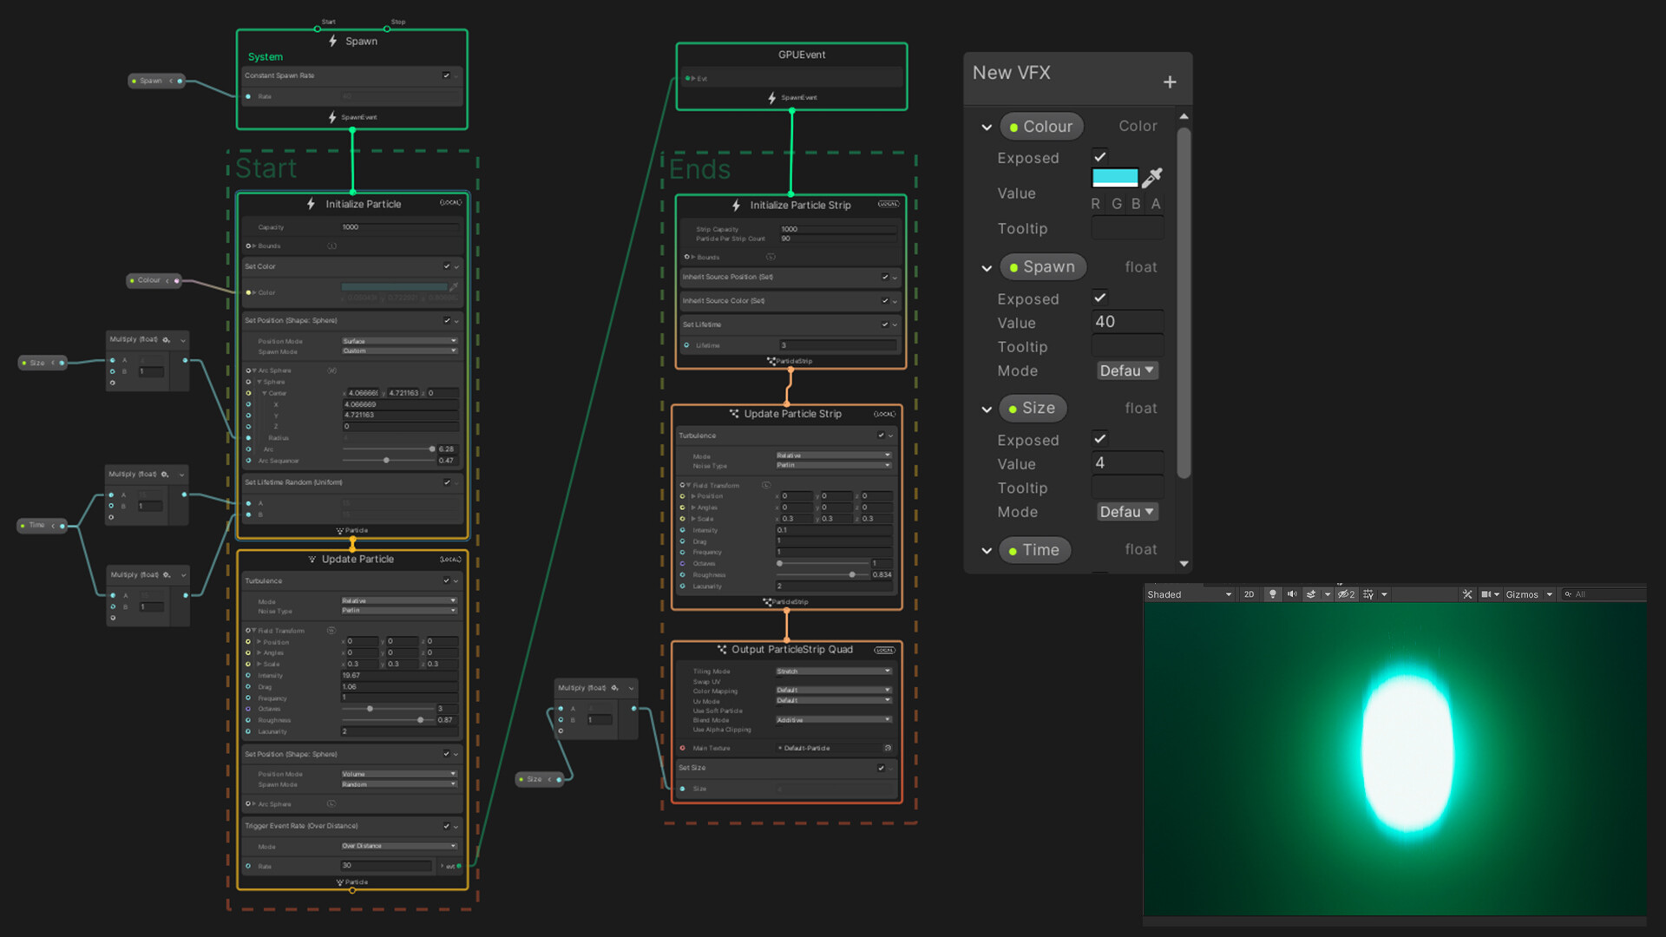Open the component tools wrench icon
The height and width of the screenshot is (937, 1666).
pyautogui.click(x=1467, y=594)
